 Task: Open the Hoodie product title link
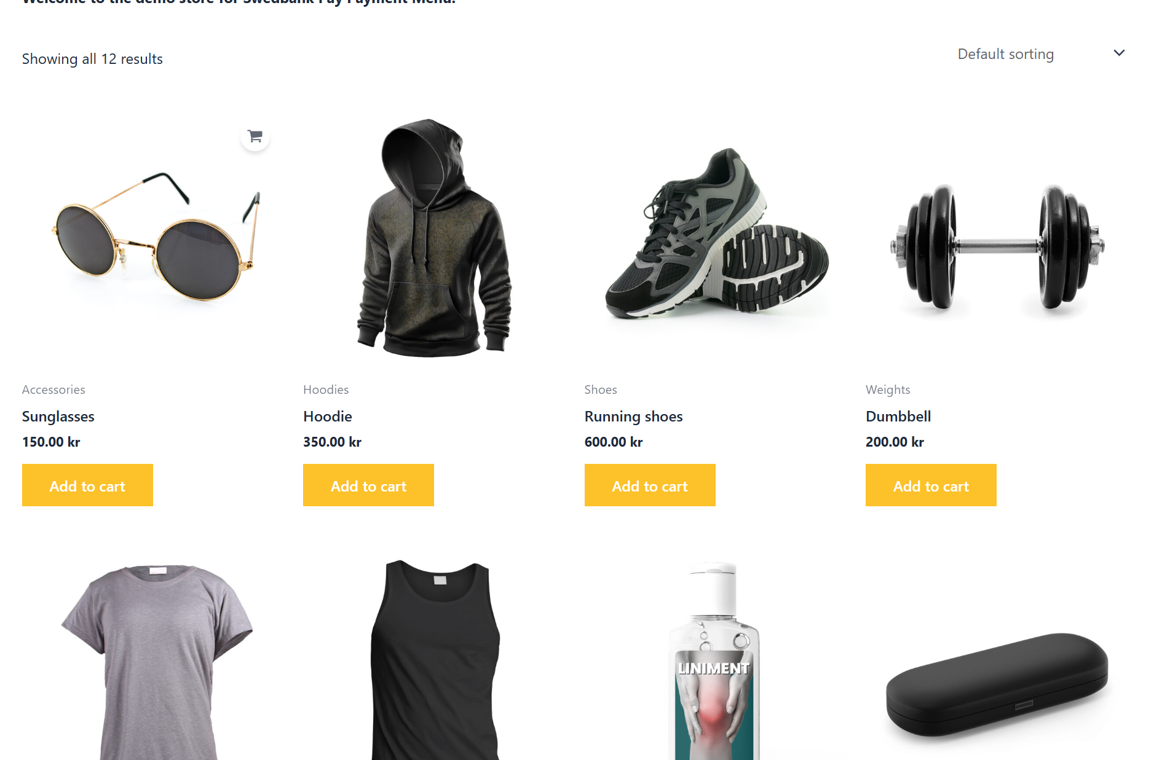(328, 417)
